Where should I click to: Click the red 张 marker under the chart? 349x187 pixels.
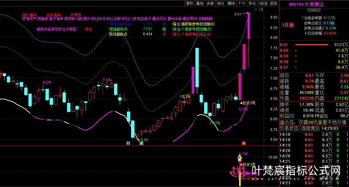(x=244, y=143)
